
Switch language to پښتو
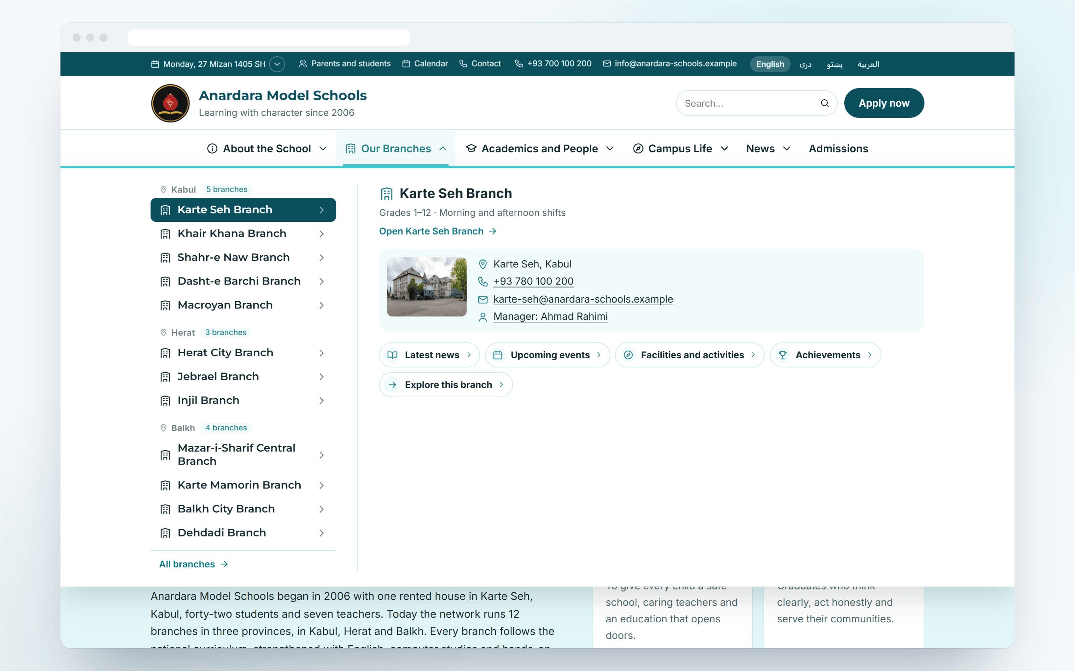tap(834, 64)
